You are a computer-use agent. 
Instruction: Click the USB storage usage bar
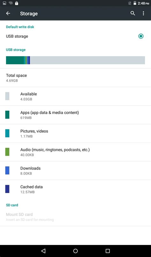click(x=75, y=60)
